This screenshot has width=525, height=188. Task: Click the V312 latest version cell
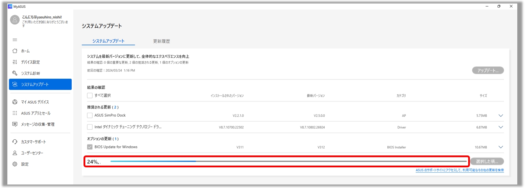[321, 147]
